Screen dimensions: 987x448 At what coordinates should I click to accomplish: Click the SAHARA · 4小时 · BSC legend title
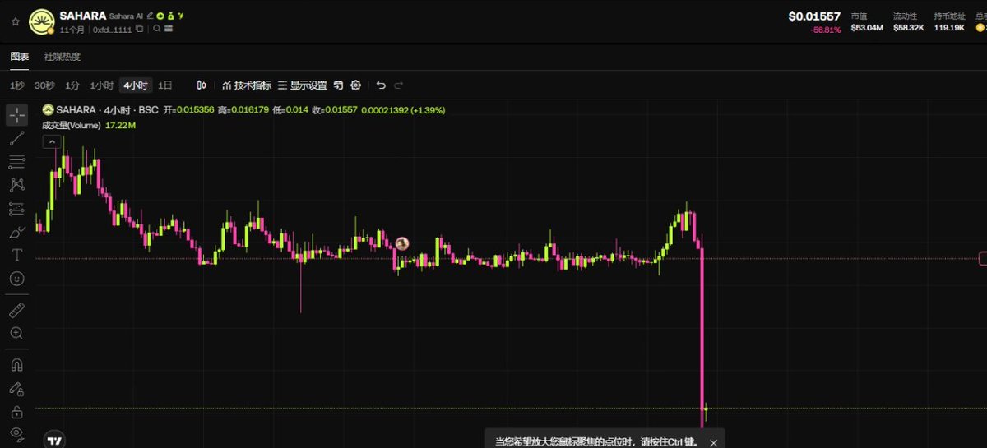pyautogui.click(x=106, y=109)
